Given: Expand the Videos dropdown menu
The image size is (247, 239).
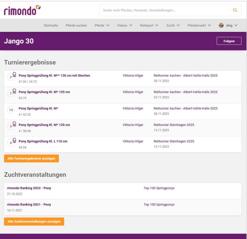Looking at the screenshot, I should tap(124, 25).
